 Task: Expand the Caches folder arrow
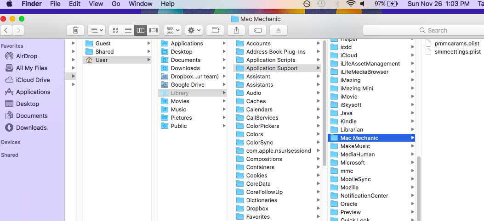pos(318,101)
